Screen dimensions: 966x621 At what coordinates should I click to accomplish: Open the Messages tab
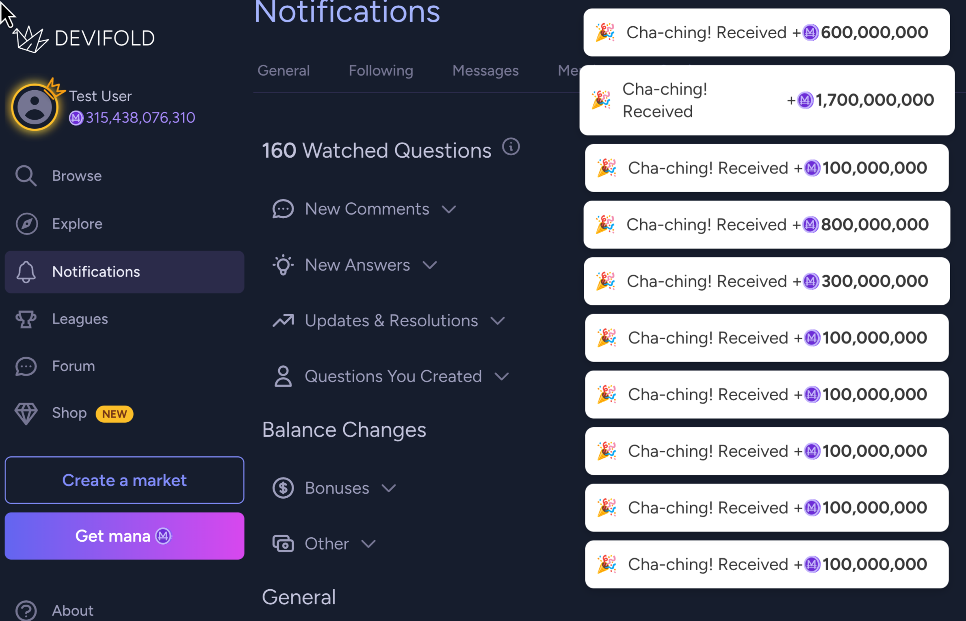(485, 71)
